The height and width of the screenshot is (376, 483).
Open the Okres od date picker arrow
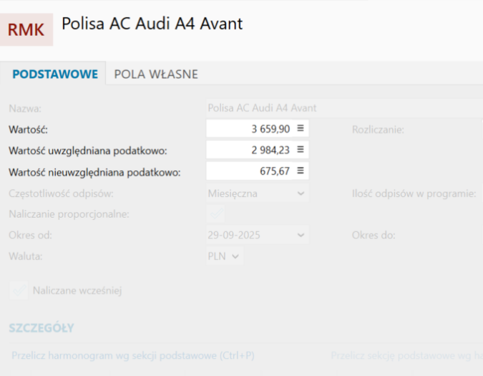[301, 235]
